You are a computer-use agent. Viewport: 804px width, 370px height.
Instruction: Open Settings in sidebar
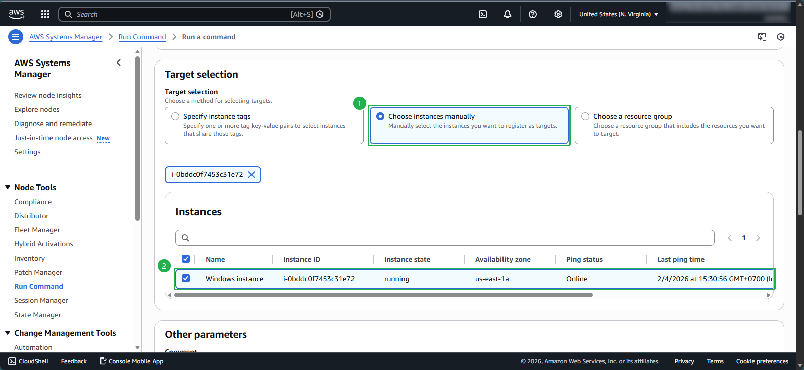(x=27, y=152)
